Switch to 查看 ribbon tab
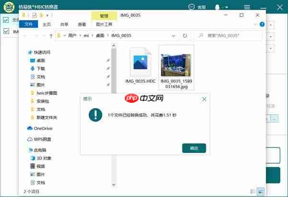Image resolution: width=288 pixels, height=197 pixels. click(82, 25)
